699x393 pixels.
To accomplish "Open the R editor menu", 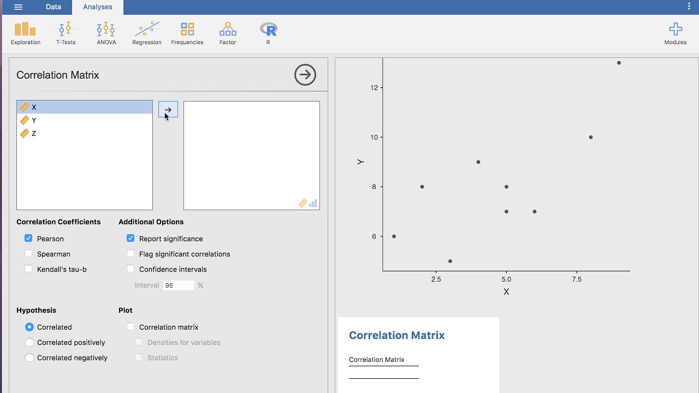I will coord(268,34).
